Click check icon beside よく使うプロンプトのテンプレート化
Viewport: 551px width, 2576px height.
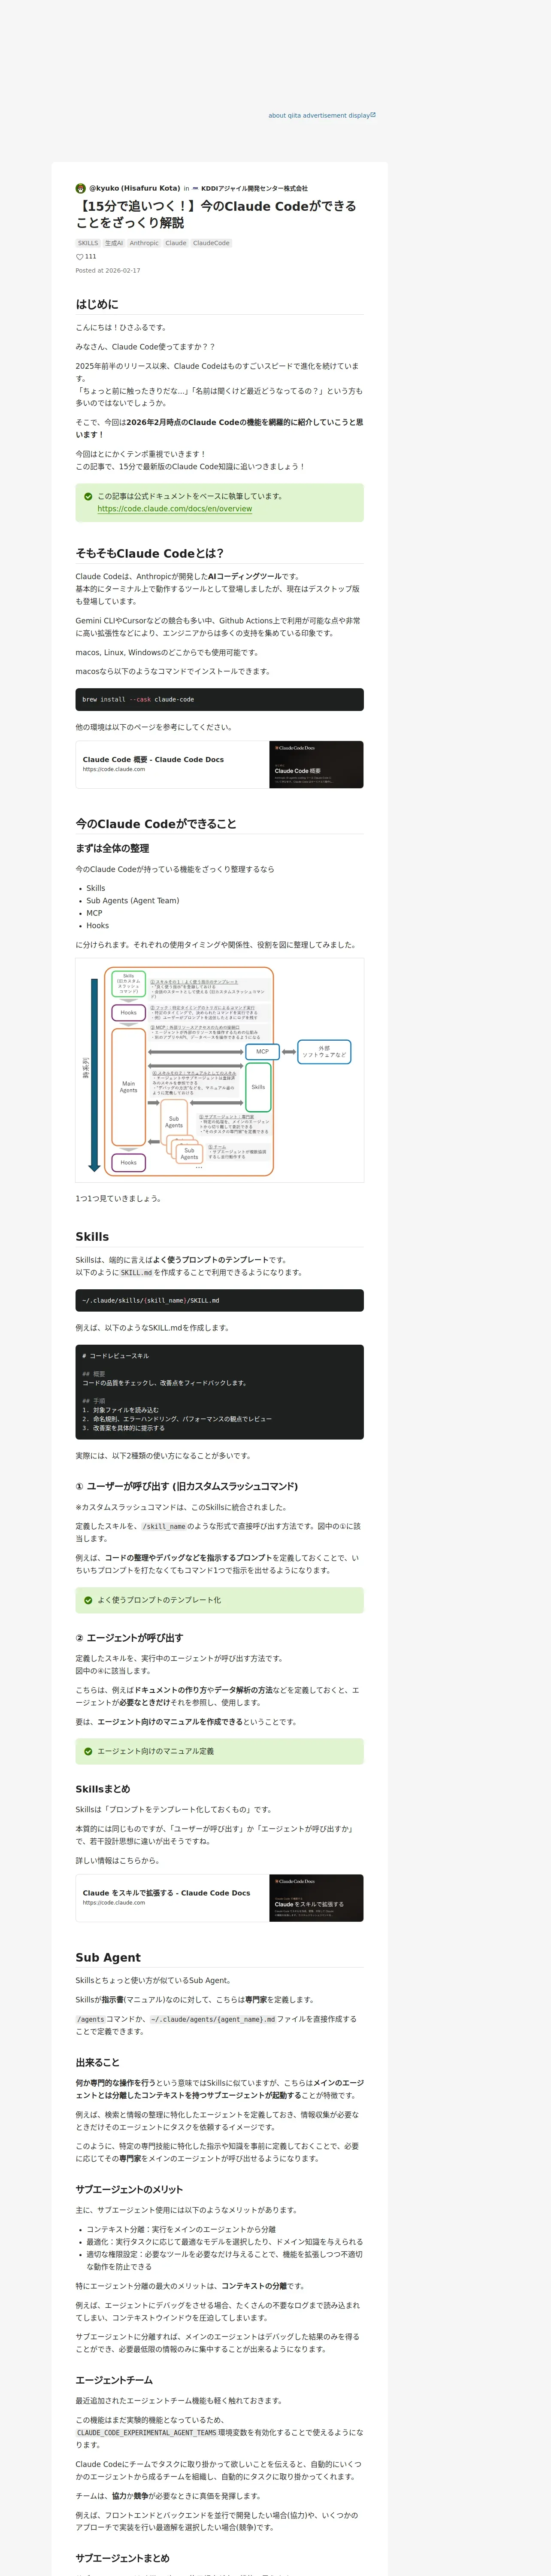coord(88,1600)
